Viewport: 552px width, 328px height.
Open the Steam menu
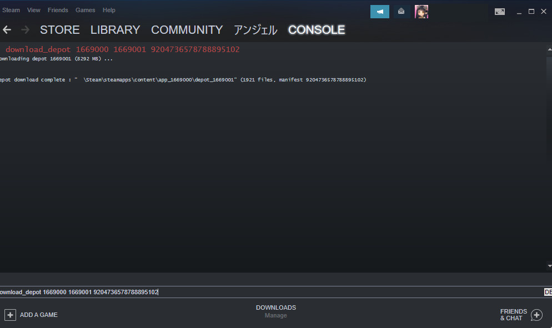(x=11, y=10)
